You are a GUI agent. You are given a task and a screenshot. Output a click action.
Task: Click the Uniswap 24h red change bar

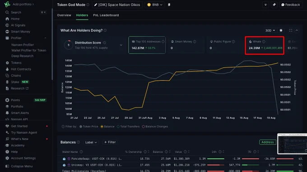(215, 165)
